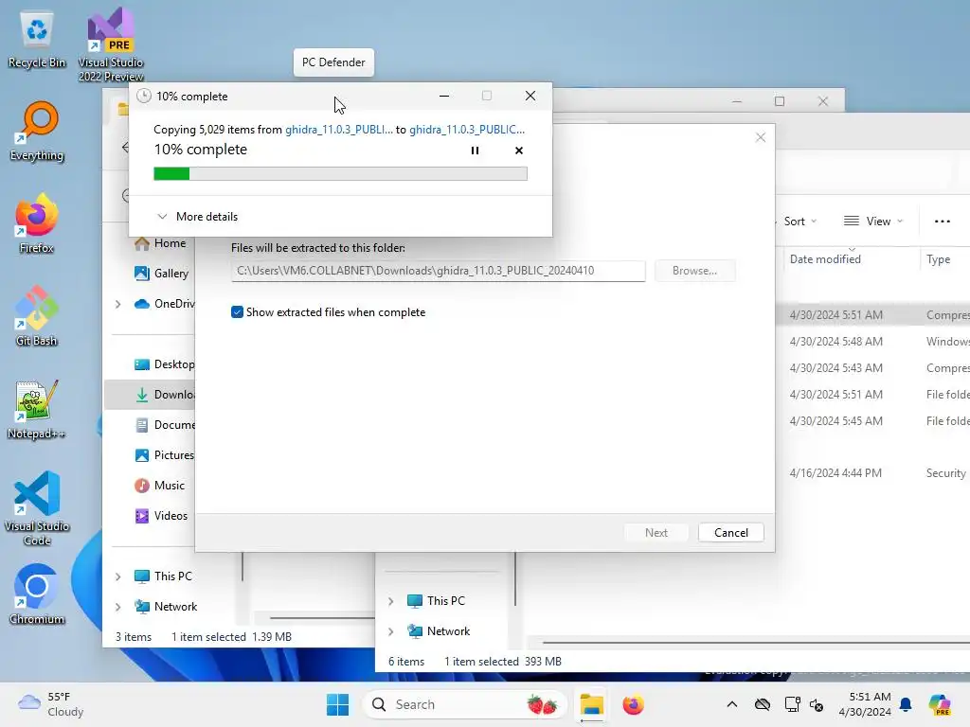The height and width of the screenshot is (727, 970).
Task: Expand Network in the lower sidebar
Action: click(391, 631)
